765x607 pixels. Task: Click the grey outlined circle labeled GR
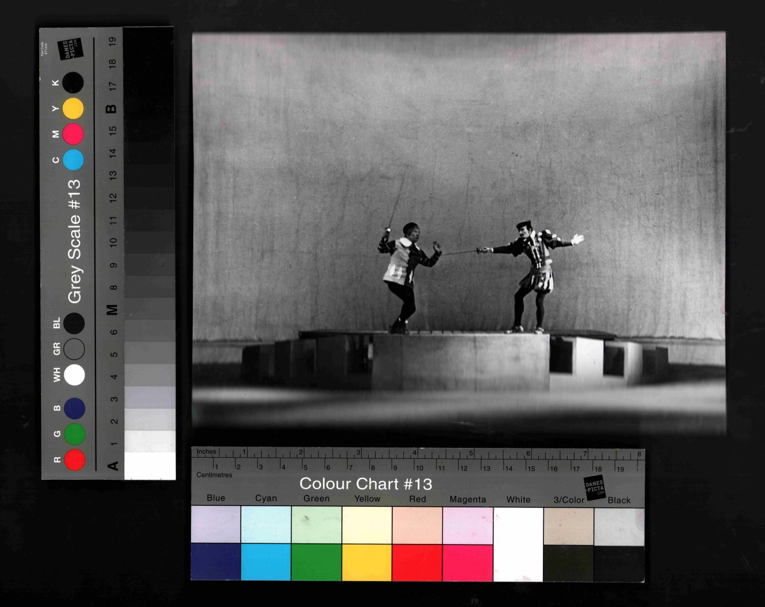(74, 349)
